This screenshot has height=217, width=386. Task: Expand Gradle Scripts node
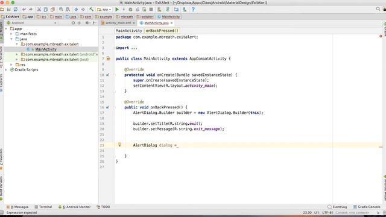[6, 70]
